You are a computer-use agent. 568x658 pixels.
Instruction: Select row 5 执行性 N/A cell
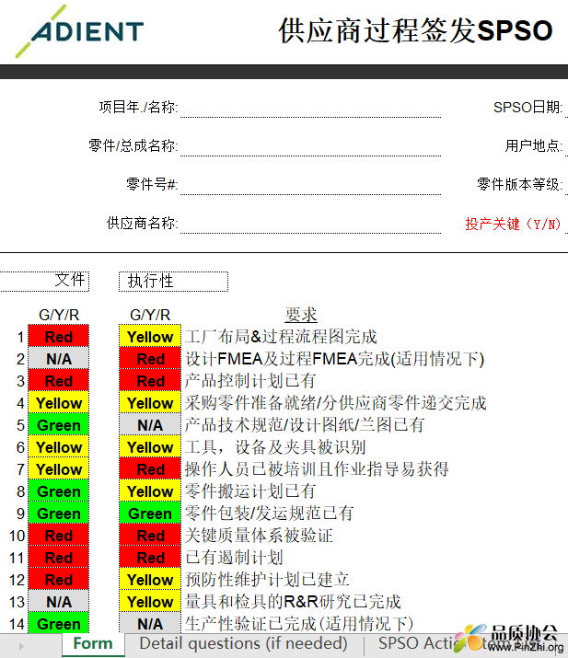tap(150, 425)
